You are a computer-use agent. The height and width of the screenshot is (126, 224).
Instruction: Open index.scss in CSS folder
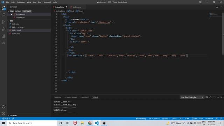tap(16, 34)
